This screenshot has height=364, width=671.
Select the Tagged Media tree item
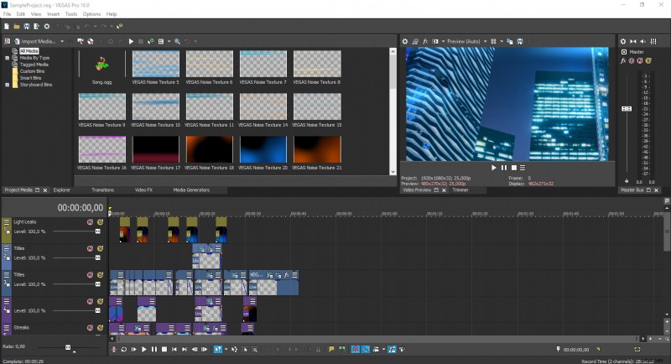34,65
